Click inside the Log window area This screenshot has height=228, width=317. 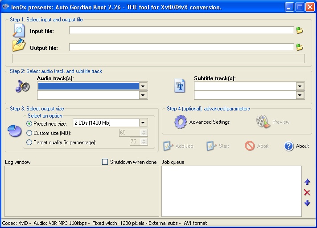click(82, 191)
